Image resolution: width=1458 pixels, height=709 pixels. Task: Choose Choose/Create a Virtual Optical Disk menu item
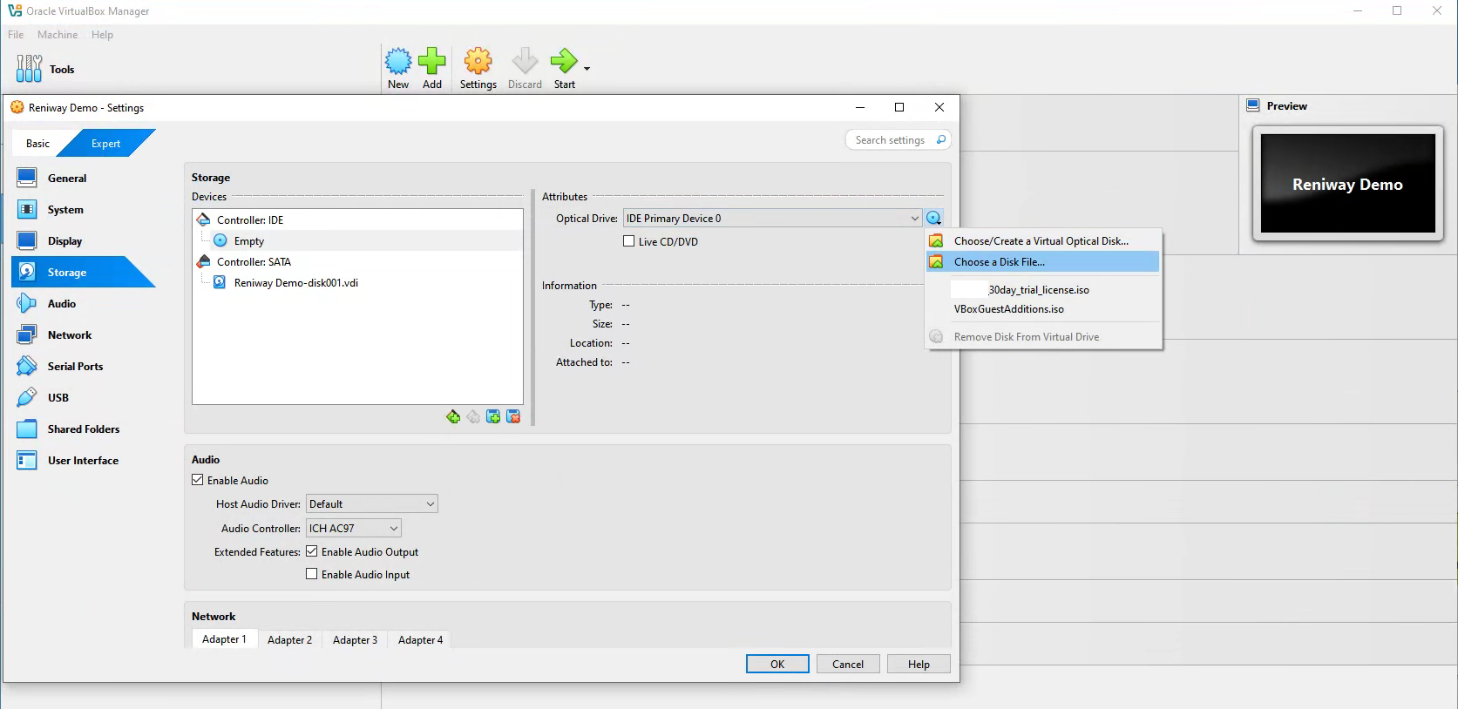pos(1043,240)
